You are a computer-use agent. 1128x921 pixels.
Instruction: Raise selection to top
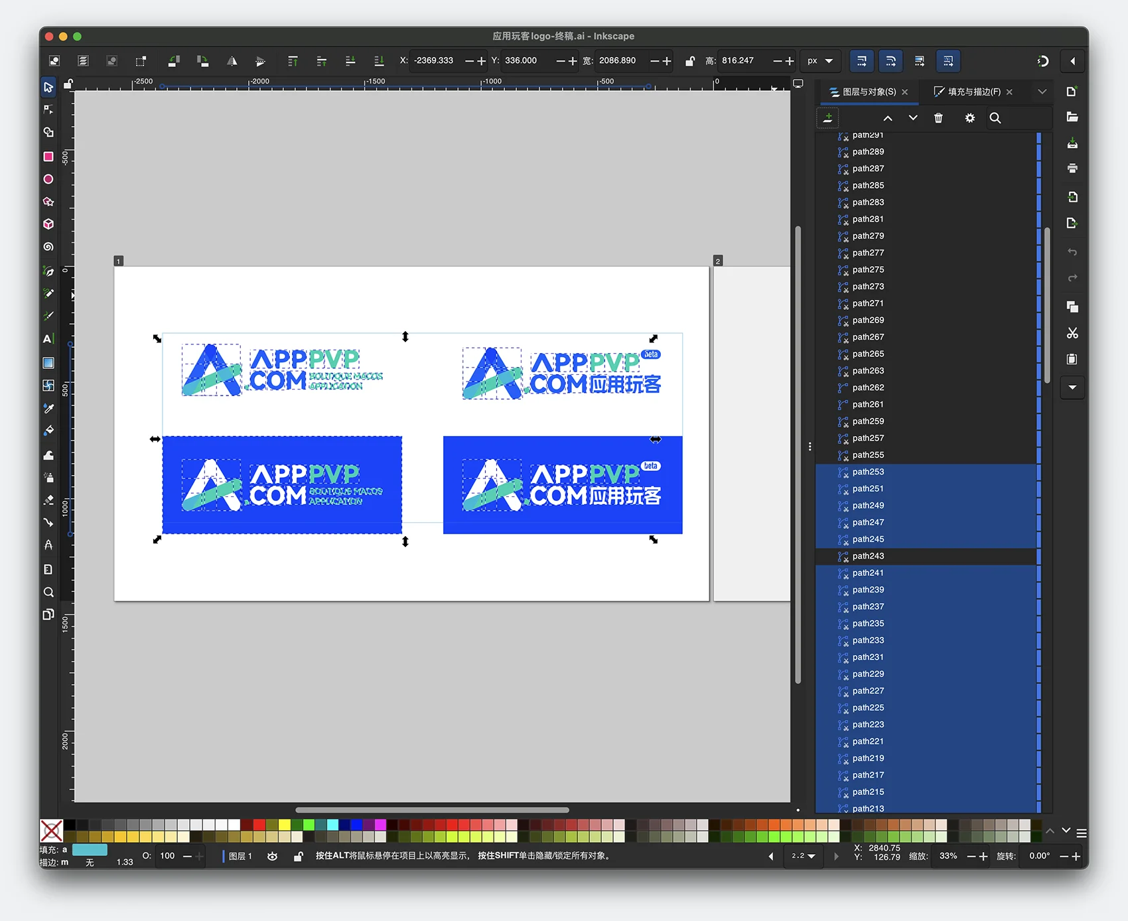pyautogui.click(x=293, y=61)
